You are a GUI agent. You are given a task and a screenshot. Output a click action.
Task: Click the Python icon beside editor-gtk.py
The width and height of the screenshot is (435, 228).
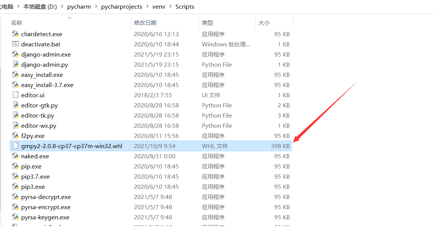pyautogui.click(x=15, y=105)
